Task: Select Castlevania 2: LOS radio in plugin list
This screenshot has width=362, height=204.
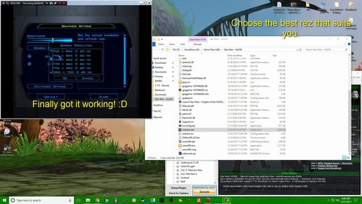Action: (x=178, y=163)
